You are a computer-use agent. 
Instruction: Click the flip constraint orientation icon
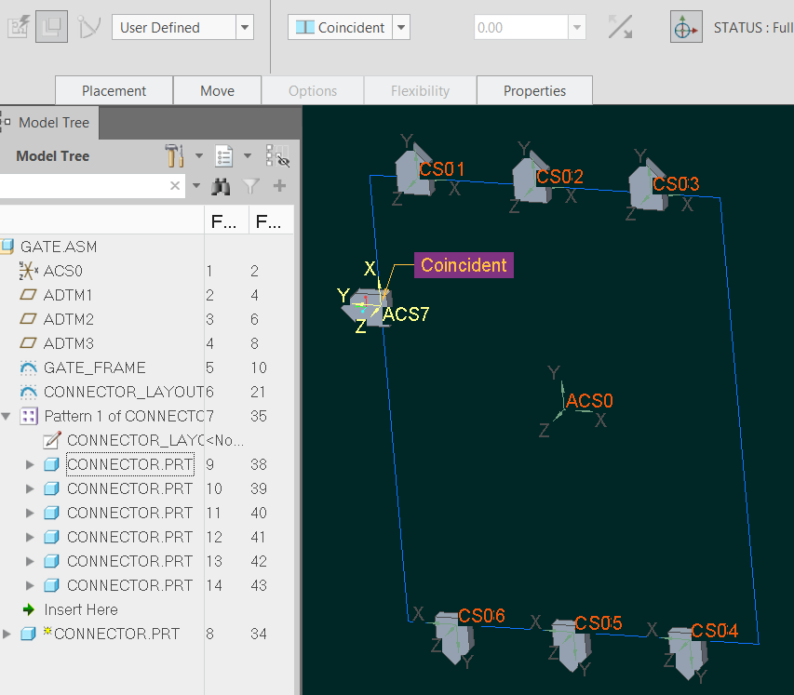pyautogui.click(x=620, y=27)
